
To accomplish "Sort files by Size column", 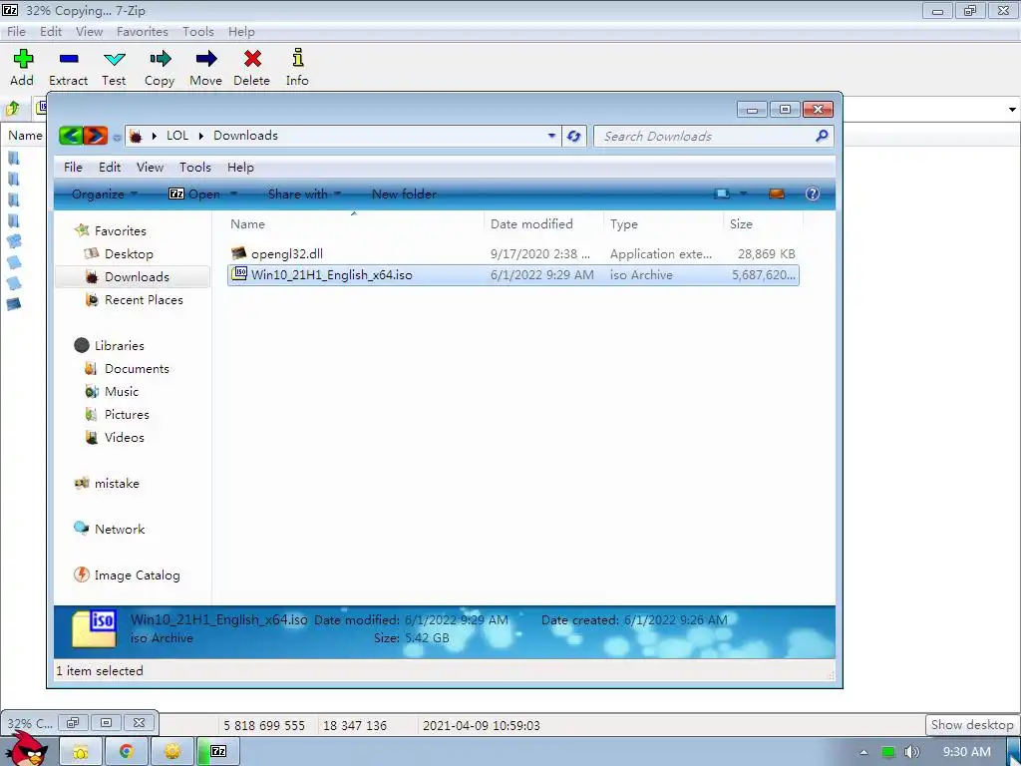I will pos(763,224).
